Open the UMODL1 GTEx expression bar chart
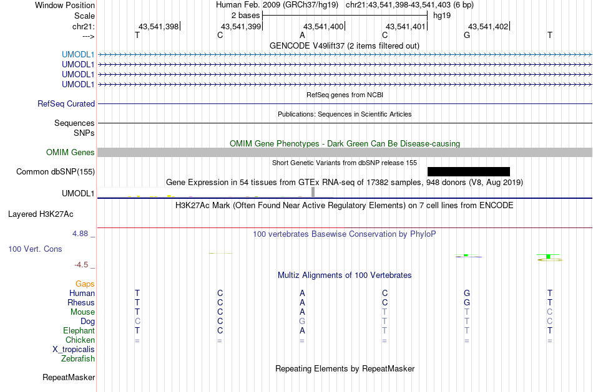Viewport: 593px width, 392px height. tap(215, 192)
